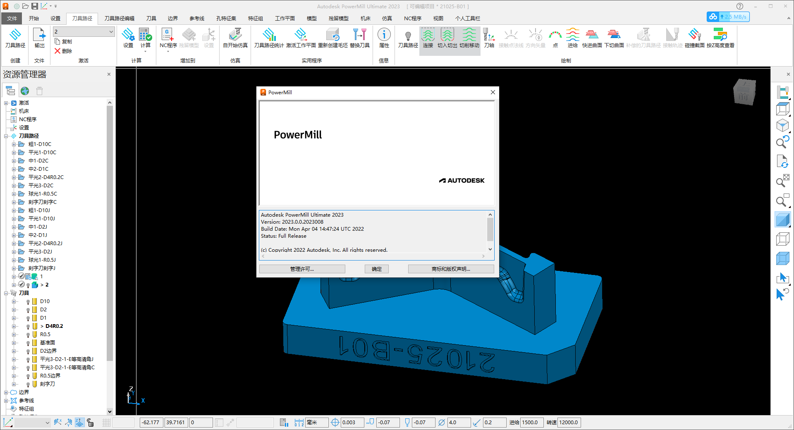Click the 复制 button in ribbon
Viewport: 794px width, 430px height.
point(63,41)
